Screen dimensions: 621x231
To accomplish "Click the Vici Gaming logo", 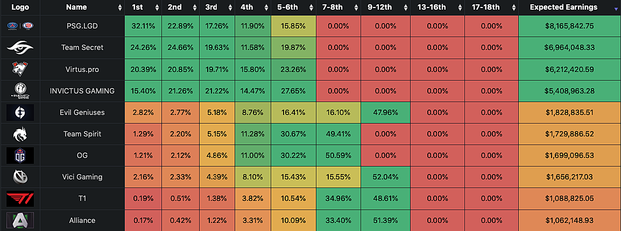I will click(19, 177).
